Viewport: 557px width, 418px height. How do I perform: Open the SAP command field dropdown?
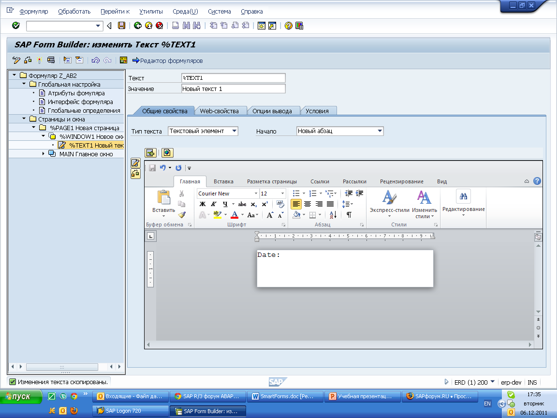coord(98,26)
